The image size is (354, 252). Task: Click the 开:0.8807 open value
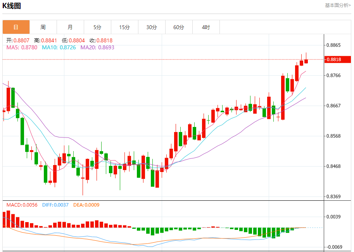pyautogui.click(x=18, y=40)
